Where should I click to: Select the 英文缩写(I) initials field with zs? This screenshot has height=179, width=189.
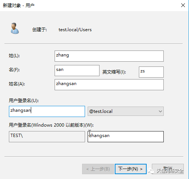point(151,72)
